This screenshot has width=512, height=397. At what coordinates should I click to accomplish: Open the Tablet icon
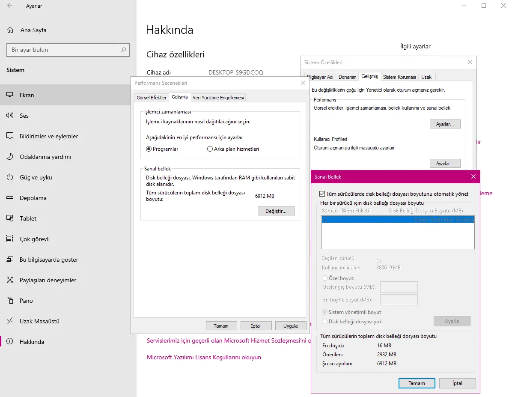tap(10, 218)
